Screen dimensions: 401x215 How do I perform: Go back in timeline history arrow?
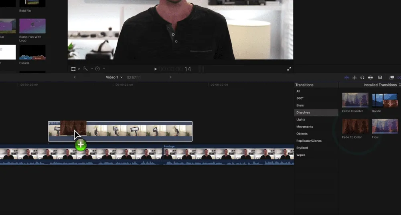tap(75, 77)
